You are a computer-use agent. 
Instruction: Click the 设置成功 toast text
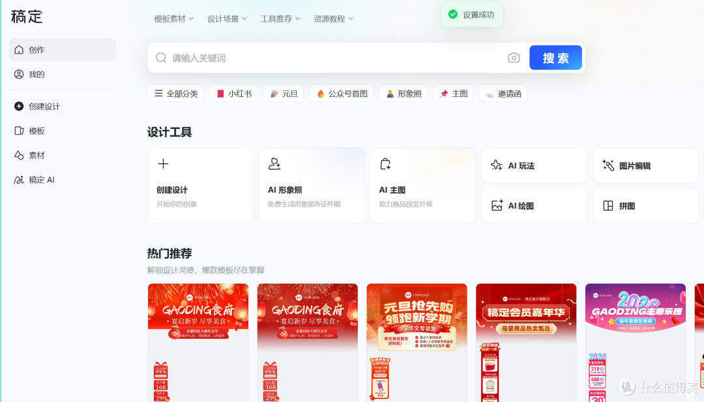point(478,15)
